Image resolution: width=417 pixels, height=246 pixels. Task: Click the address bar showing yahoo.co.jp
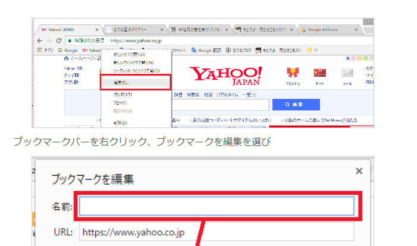(219, 41)
